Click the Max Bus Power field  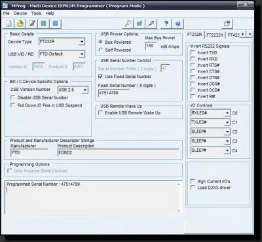(x=151, y=46)
